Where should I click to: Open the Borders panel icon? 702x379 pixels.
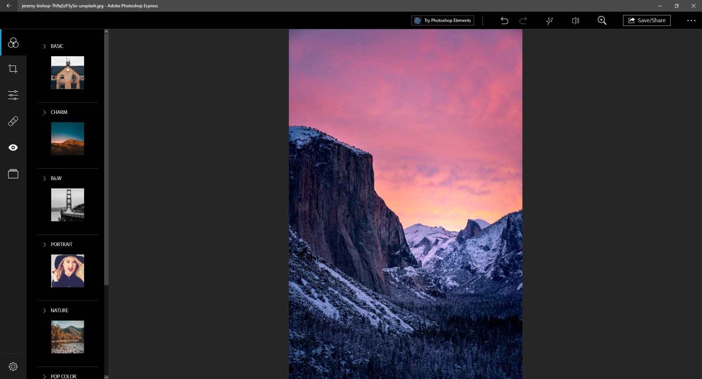[13, 174]
